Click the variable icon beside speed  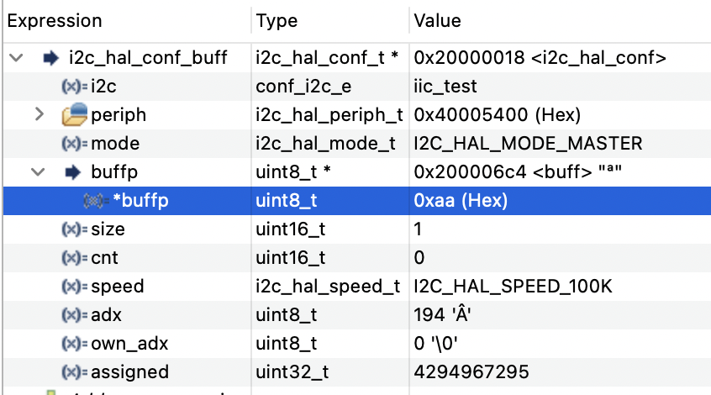coord(75,287)
